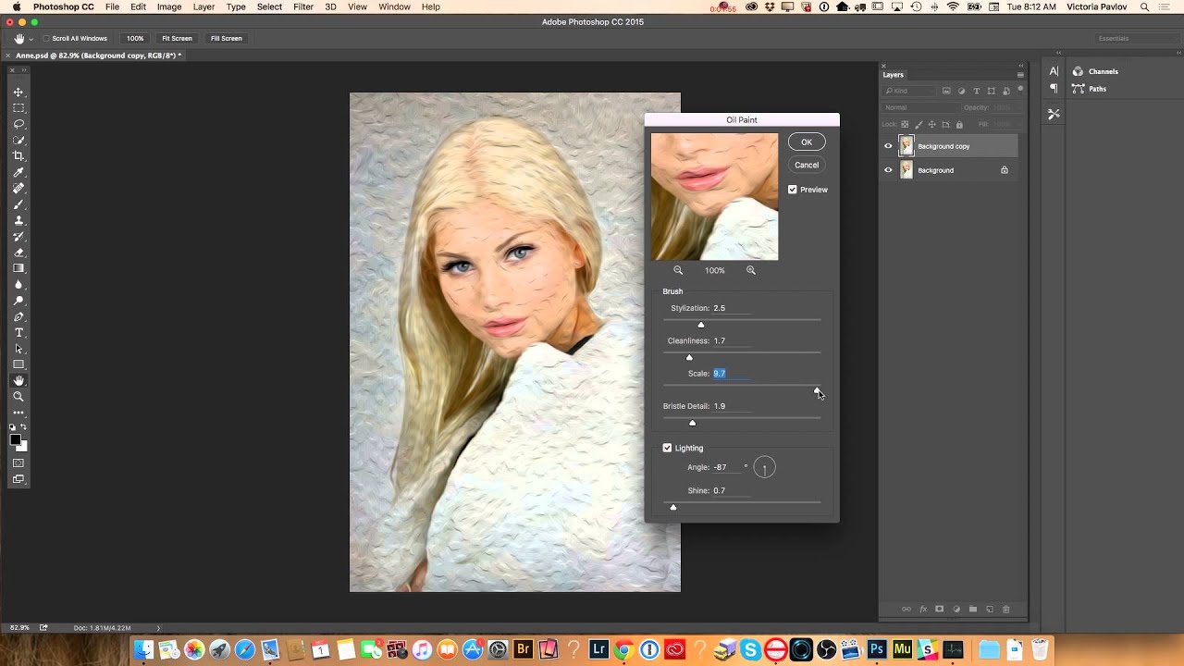Hide the Background copy layer
Image resolution: width=1184 pixels, height=666 pixels.
[x=888, y=145]
